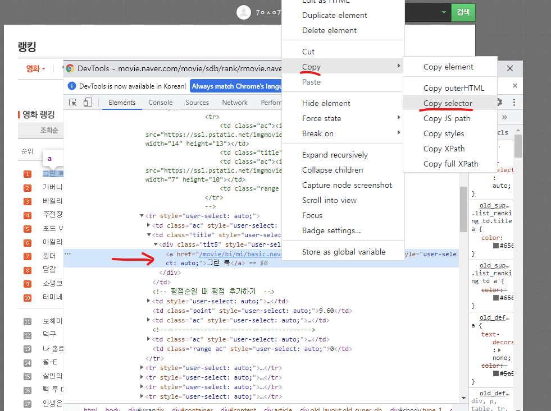Screen dimensions: 551x411
Task: Click the #5a5 color swatch in old_def rule
Action: tap(496, 373)
